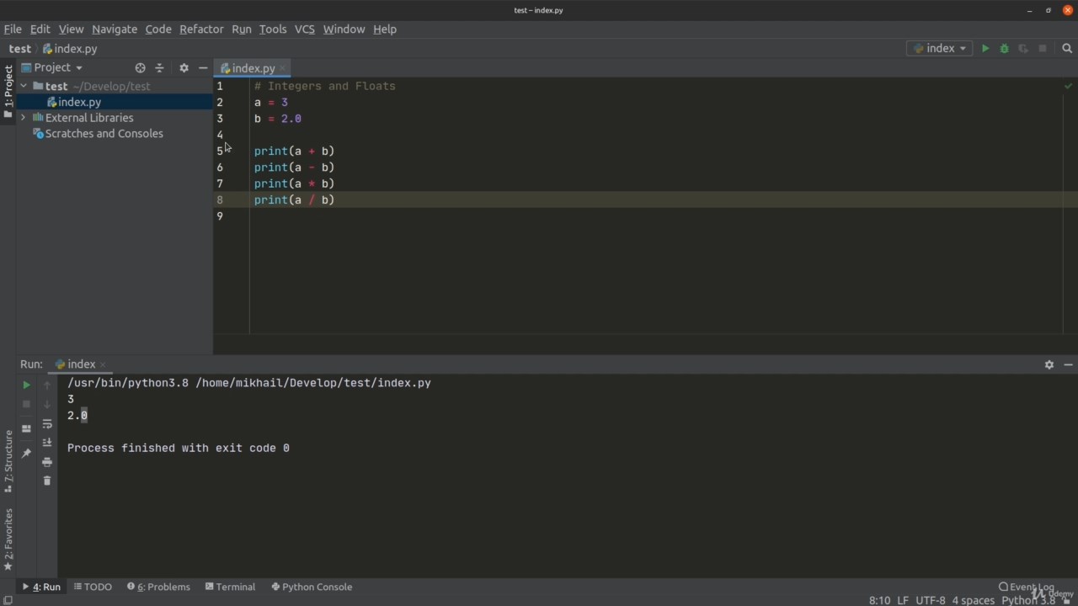Open the 6: Problems tool window

tap(158, 587)
